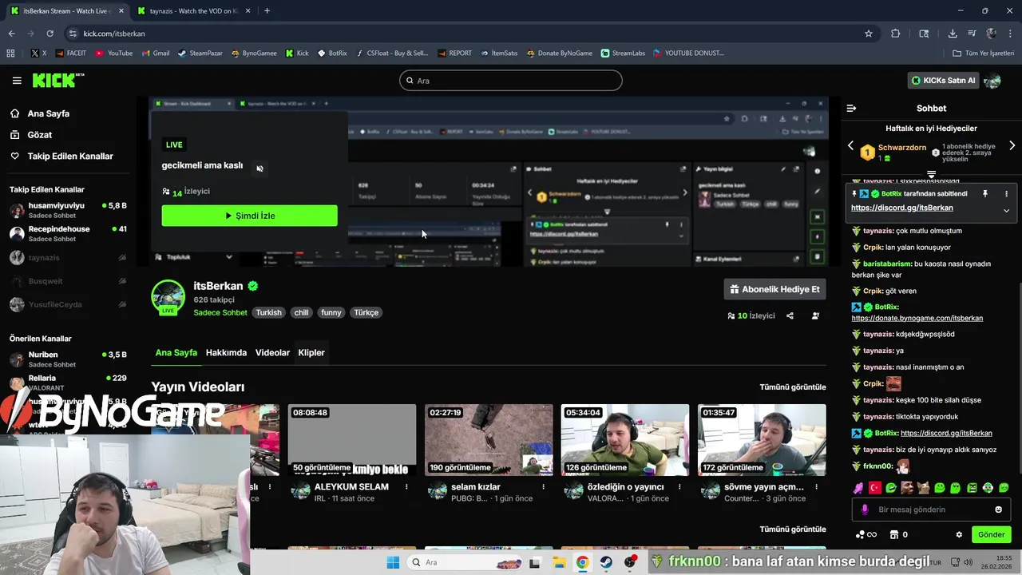The image size is (1022, 575).
Task: Expand pinned message chevron
Action: click(1006, 211)
